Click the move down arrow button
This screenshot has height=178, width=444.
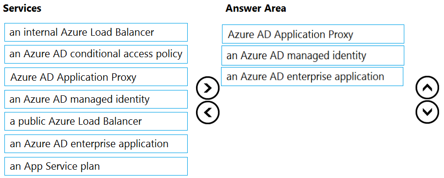pos(427,112)
